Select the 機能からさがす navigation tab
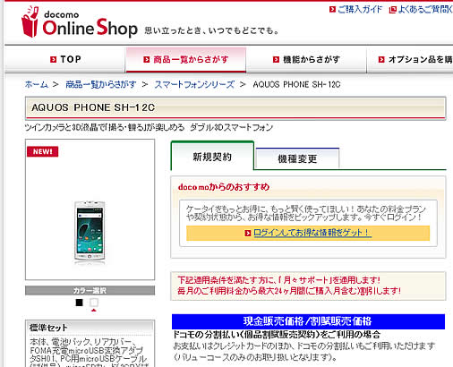The height and width of the screenshot is (367, 453). (x=306, y=59)
